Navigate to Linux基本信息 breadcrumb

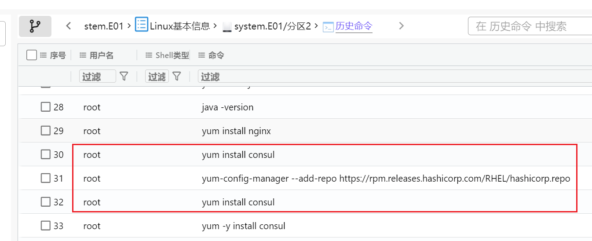[179, 26]
